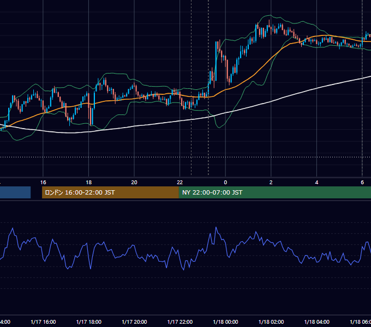Click the 1/18 00:00 date label
Image resolution: width=371 pixels, height=327 pixels.
click(x=225, y=322)
